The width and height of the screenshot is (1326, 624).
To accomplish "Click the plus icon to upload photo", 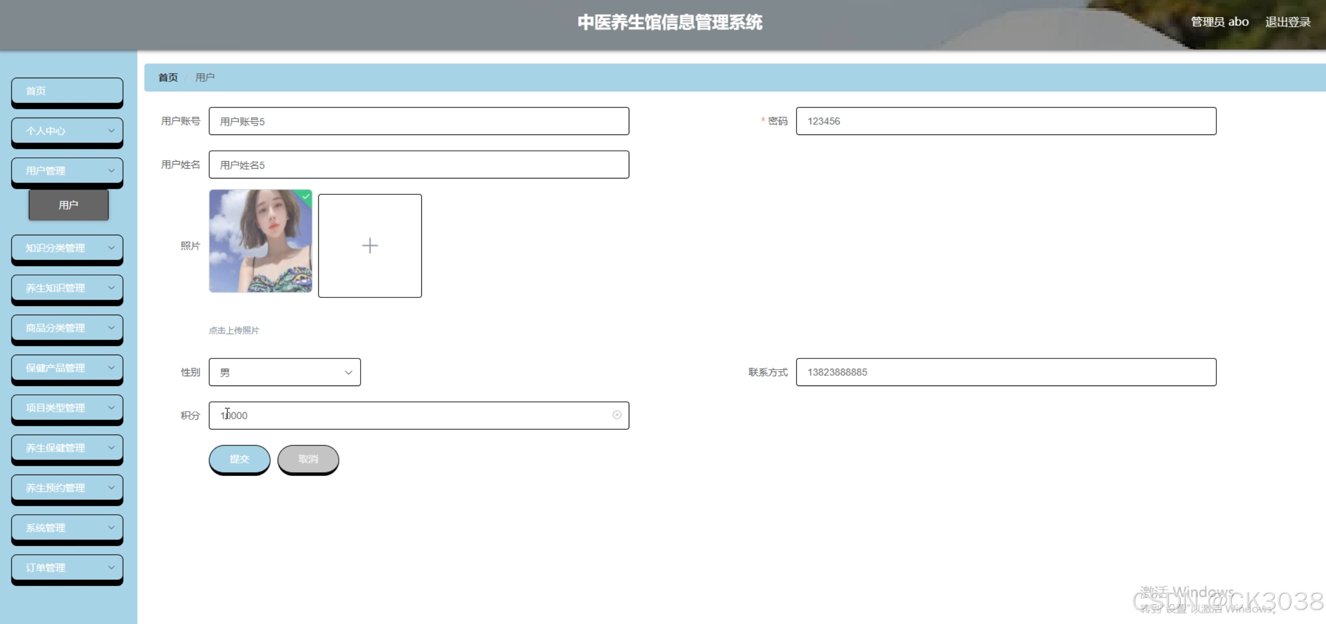I will tap(369, 245).
